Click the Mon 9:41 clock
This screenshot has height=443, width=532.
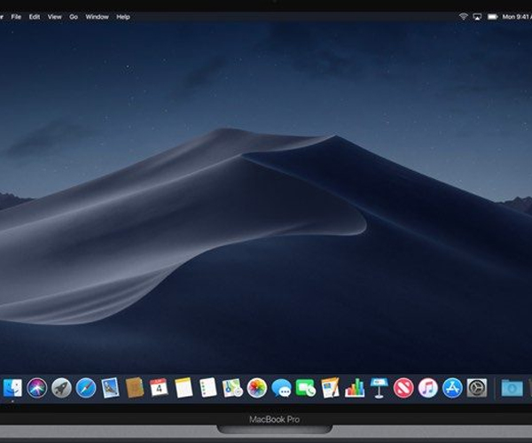[517, 17]
